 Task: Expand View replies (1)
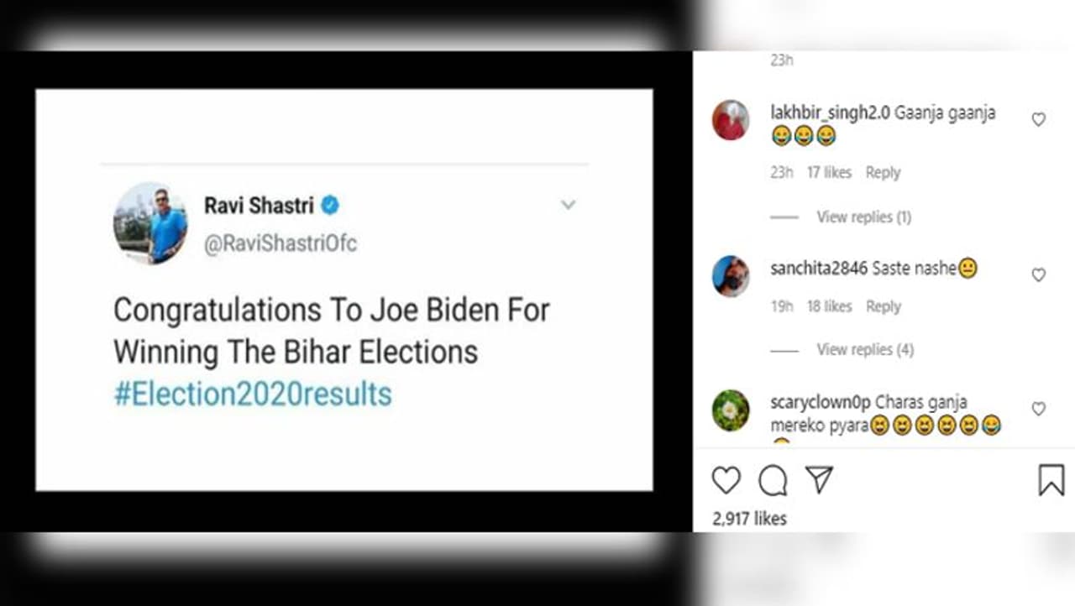[863, 217]
